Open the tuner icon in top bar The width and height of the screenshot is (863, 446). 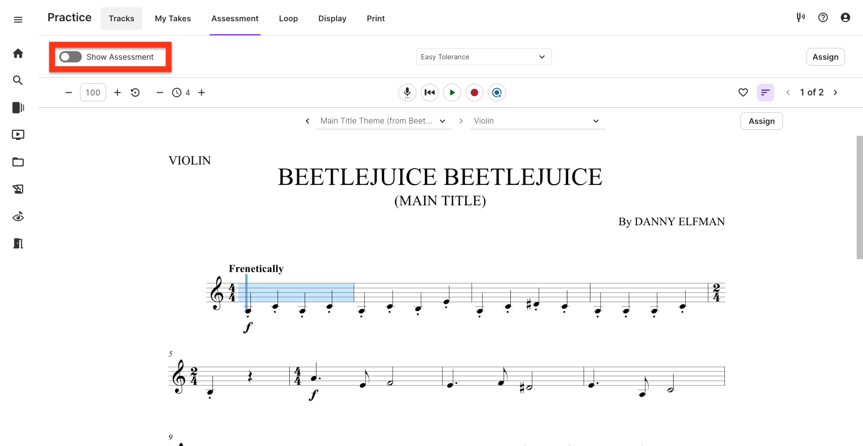(x=801, y=18)
